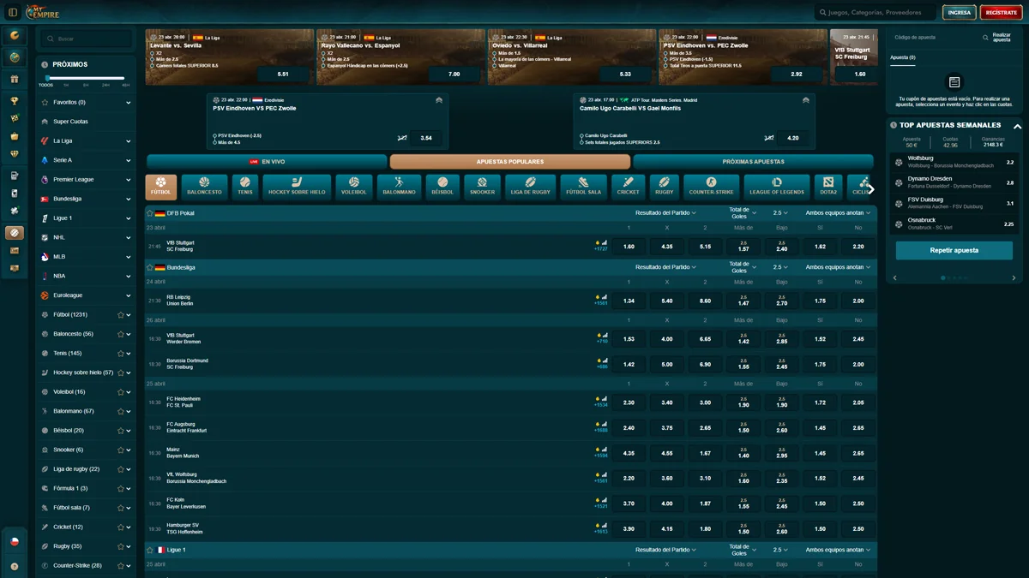The height and width of the screenshot is (578, 1029).
Task: Click the Regístrate sign-up button
Action: pos(1002,13)
